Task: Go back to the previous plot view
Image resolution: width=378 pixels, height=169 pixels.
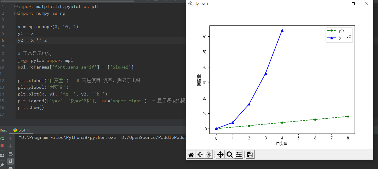Action: pos(200,154)
